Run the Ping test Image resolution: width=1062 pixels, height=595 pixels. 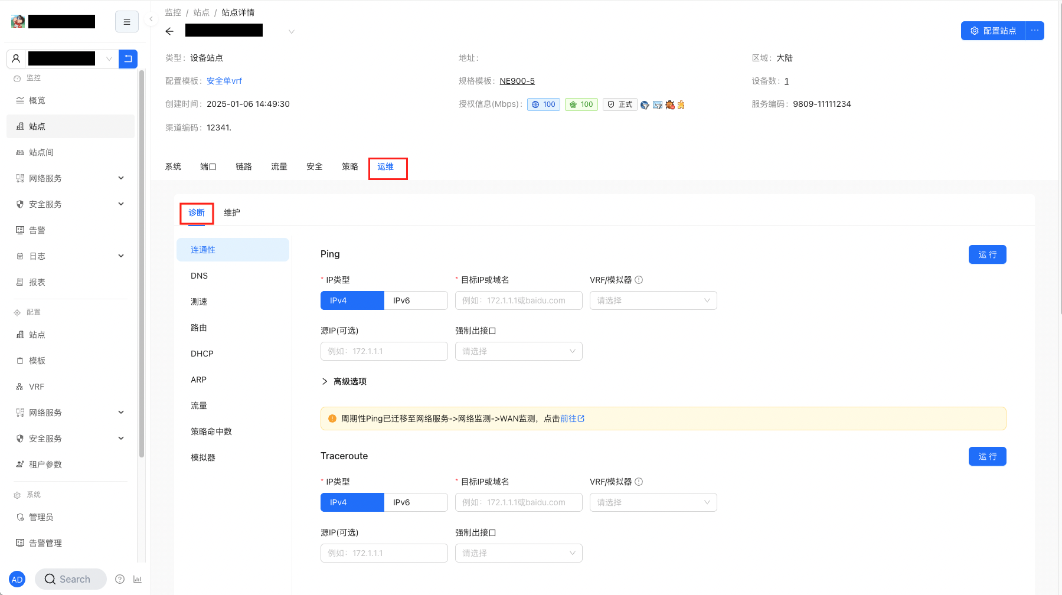pyautogui.click(x=987, y=254)
